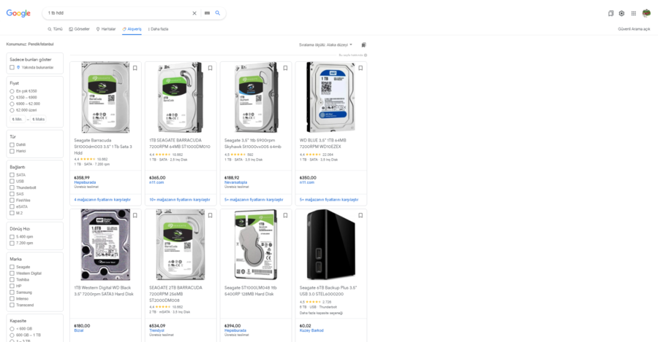The image size is (658, 342).
Task: Check the Yakında bulunanlar checkbox
Action: pyautogui.click(x=12, y=67)
